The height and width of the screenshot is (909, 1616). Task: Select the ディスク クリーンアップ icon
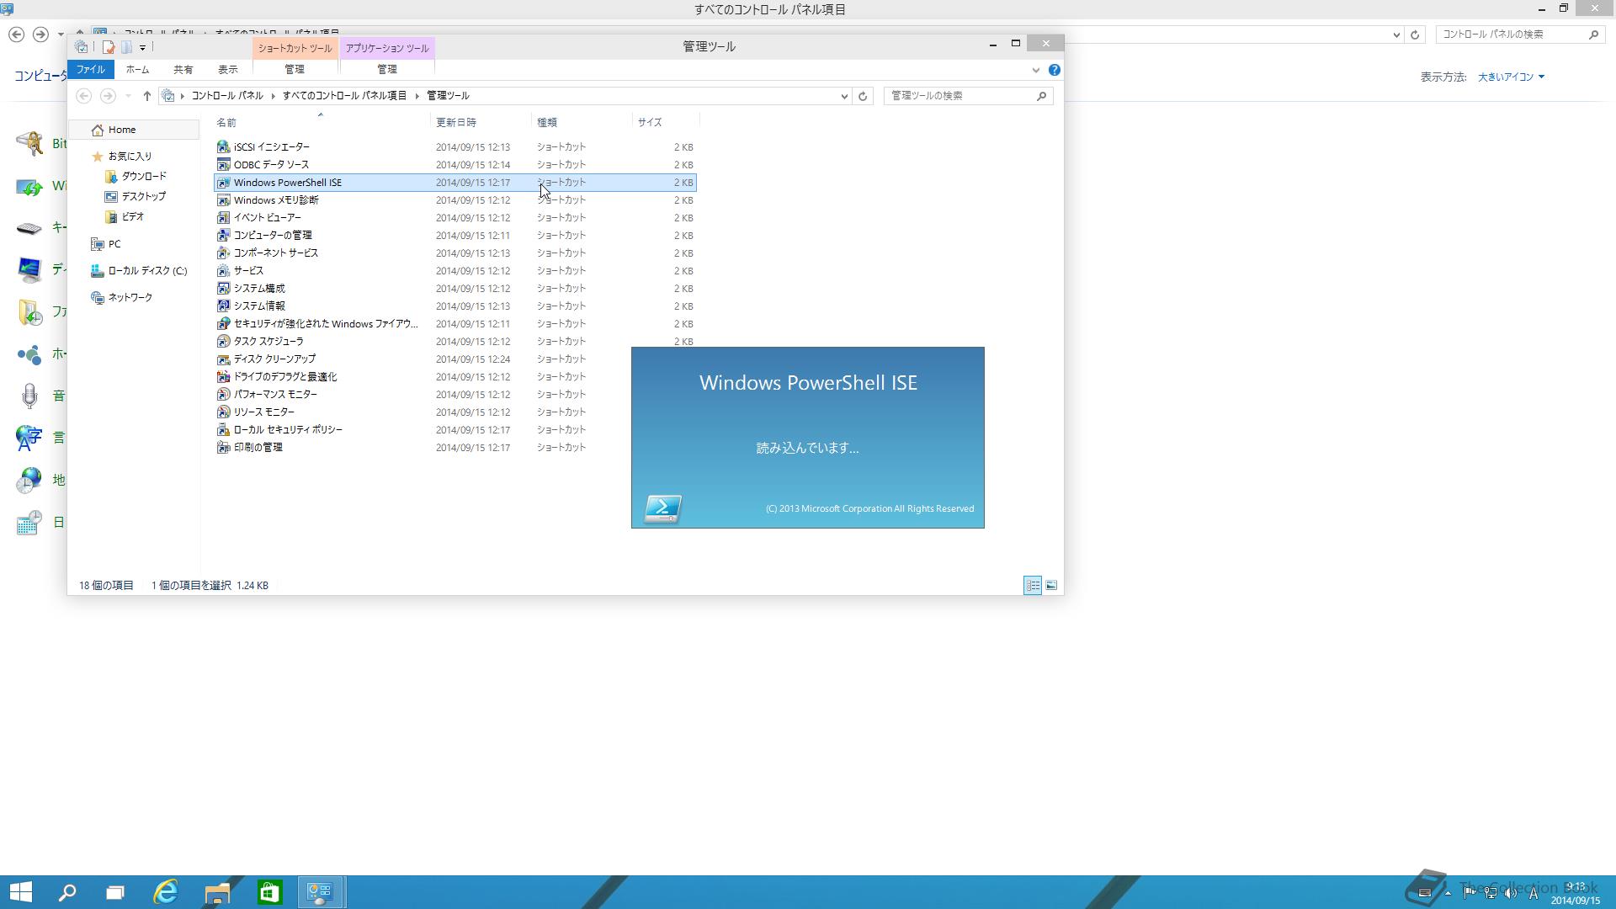(223, 359)
